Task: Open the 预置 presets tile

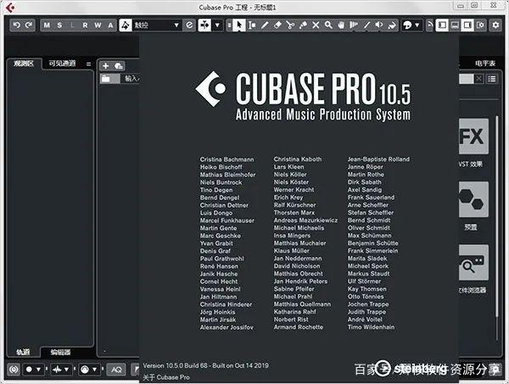Action: tap(473, 199)
